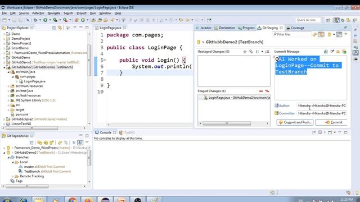Open the Navigate menu
360x202 pixels.
pos(54,13)
